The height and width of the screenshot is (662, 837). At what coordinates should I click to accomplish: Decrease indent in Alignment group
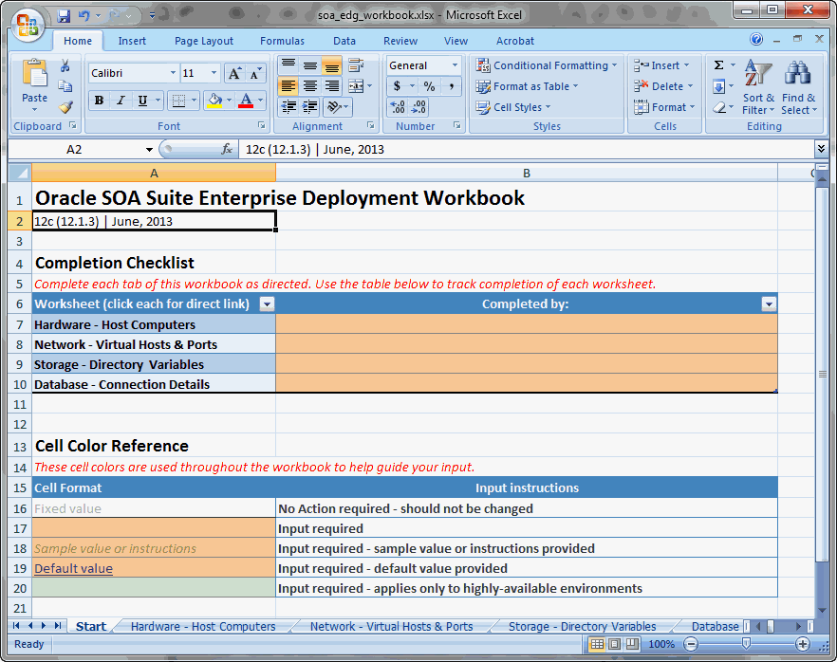(x=288, y=106)
